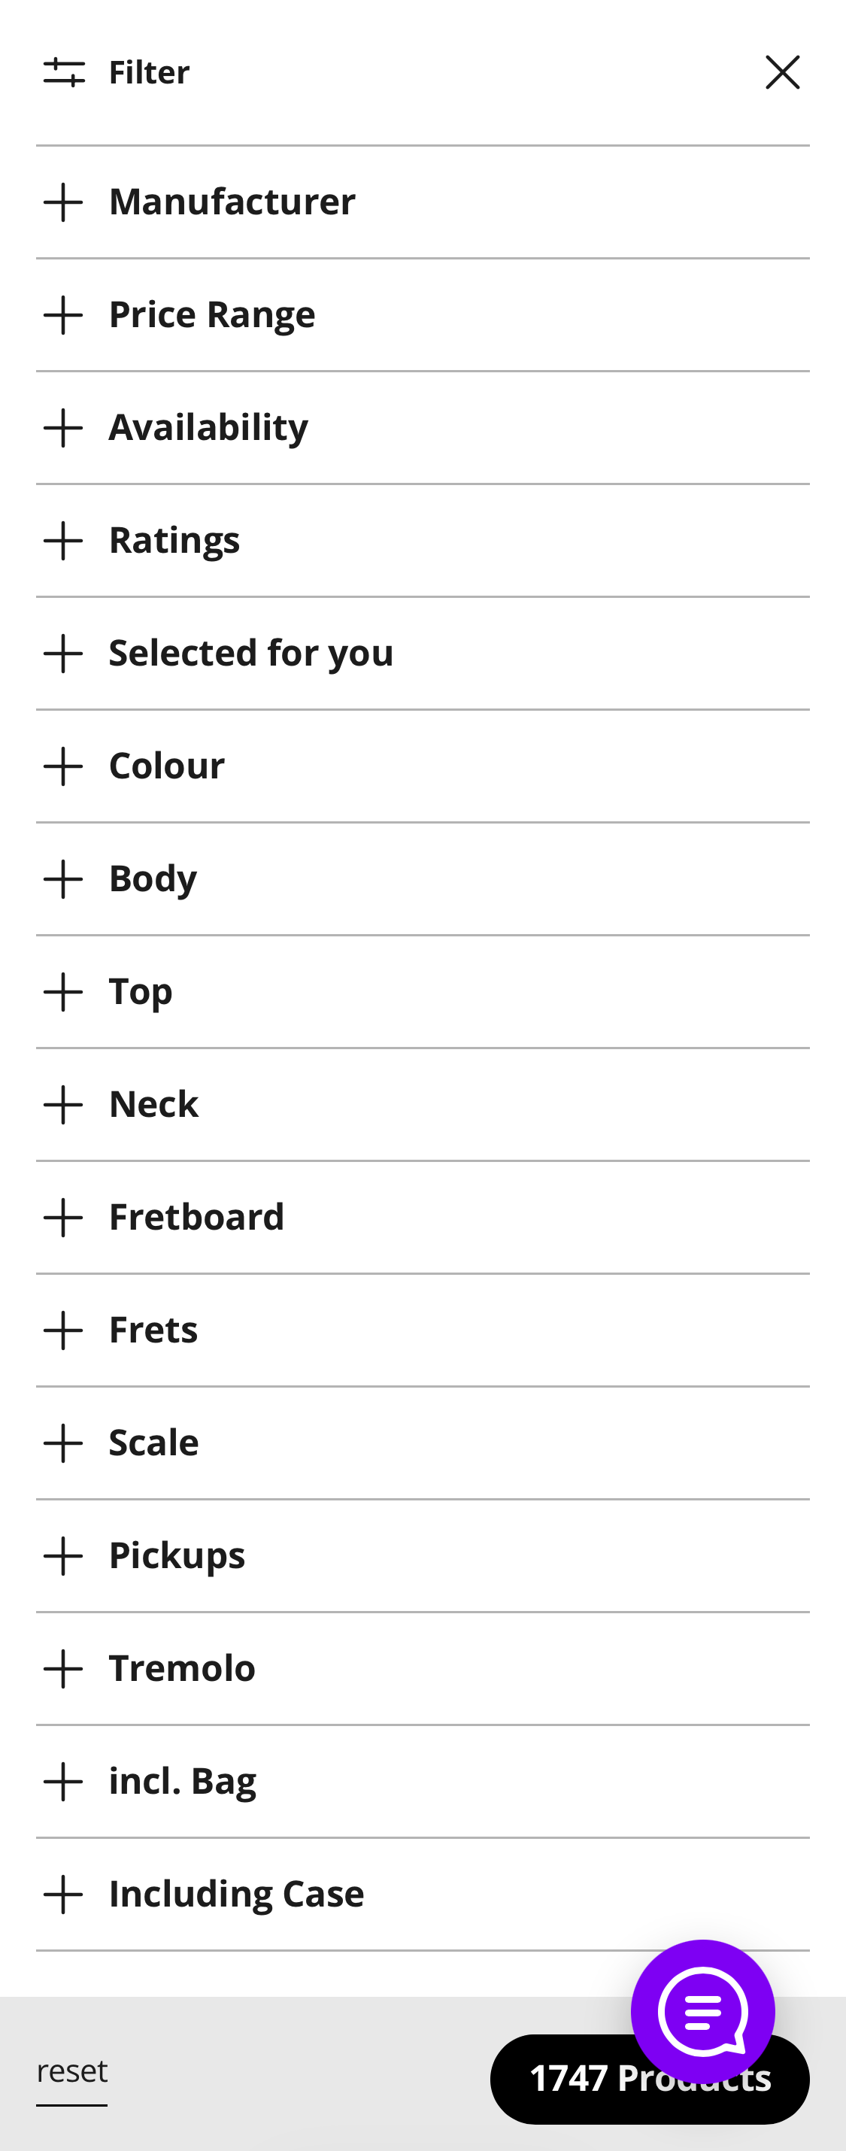Image resolution: width=846 pixels, height=2151 pixels.
Task: Expand the Body filter section
Action: click(153, 878)
